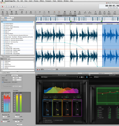Click the Band 1 width slider

pyautogui.click(x=47, y=109)
